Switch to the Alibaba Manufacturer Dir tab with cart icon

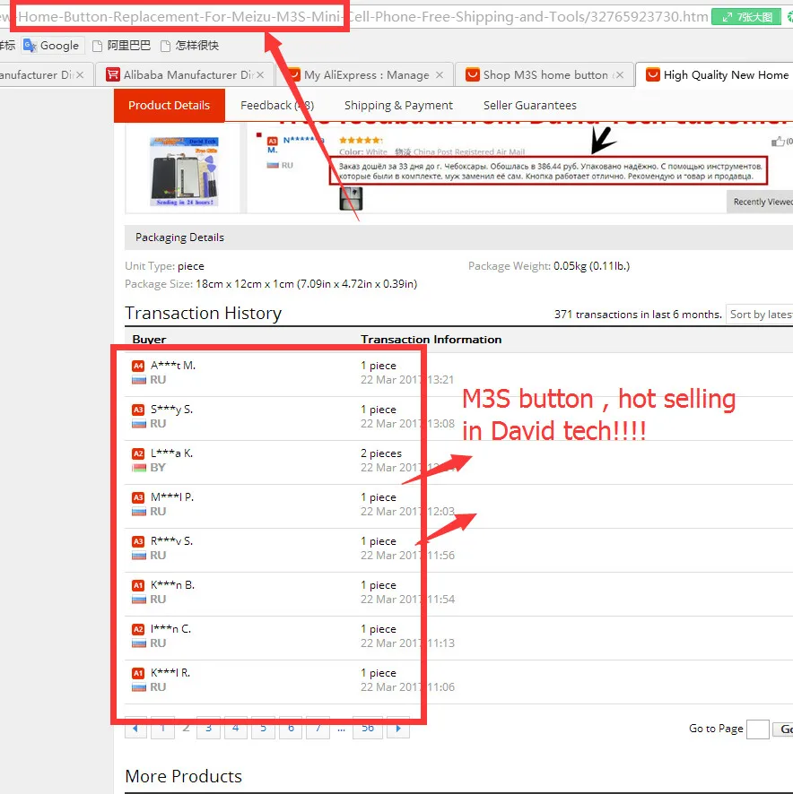[x=185, y=75]
